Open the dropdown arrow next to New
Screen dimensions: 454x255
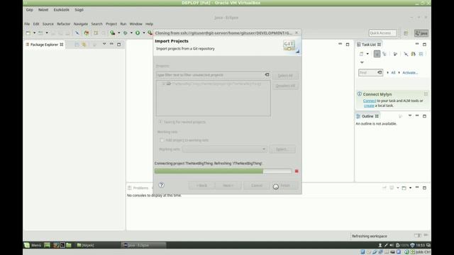click(x=34, y=33)
